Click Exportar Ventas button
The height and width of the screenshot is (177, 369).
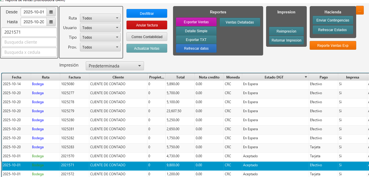pos(196,22)
